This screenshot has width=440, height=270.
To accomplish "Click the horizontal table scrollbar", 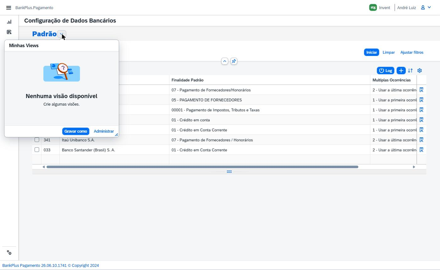I will point(202,167).
